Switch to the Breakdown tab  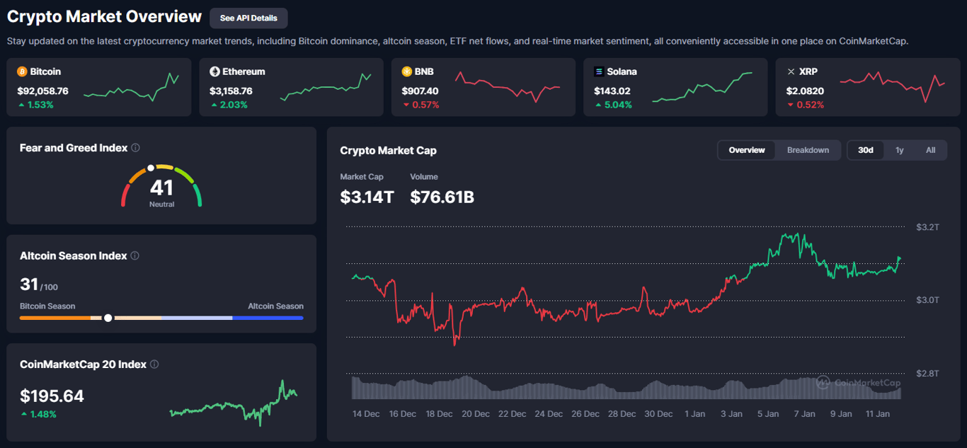pos(807,150)
